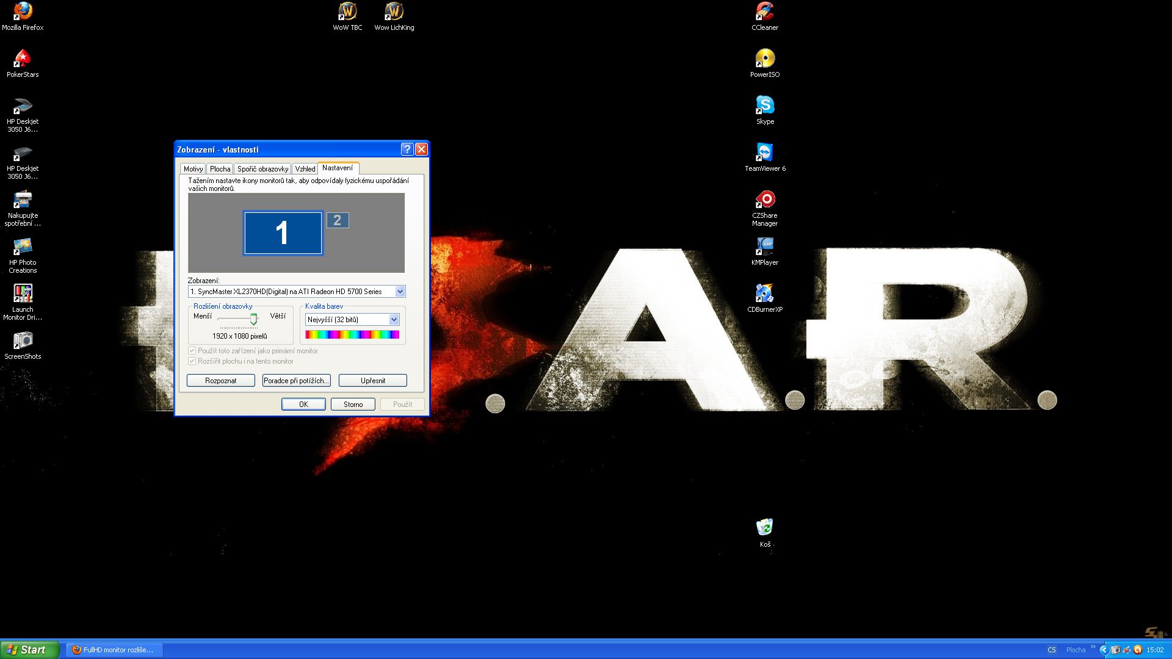Image resolution: width=1172 pixels, height=659 pixels.
Task: Click the Start button on the taskbar
Action: coord(29,650)
